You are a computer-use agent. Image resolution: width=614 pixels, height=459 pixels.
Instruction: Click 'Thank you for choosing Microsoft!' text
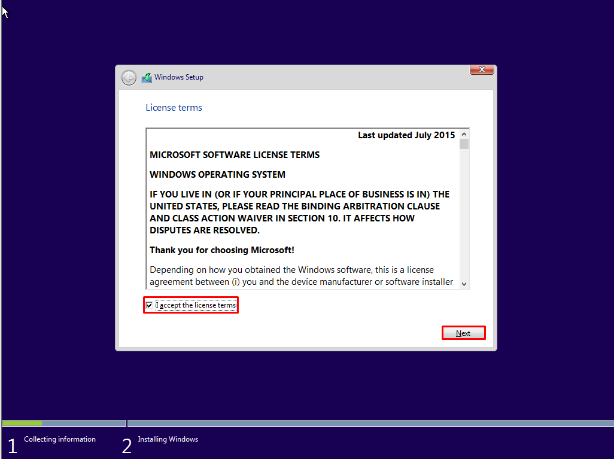pyautogui.click(x=222, y=250)
